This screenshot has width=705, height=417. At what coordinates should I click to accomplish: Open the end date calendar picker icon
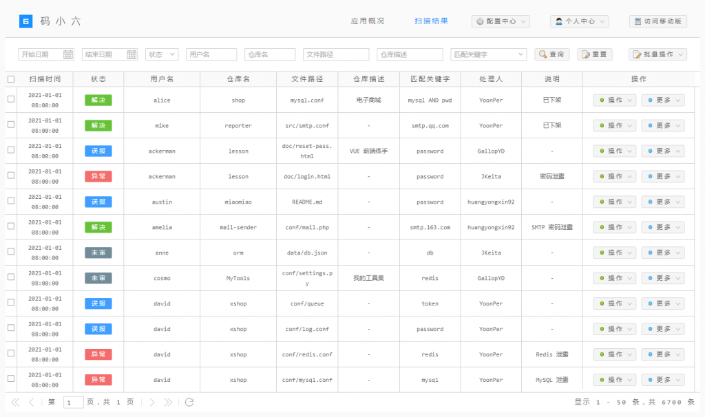[131, 54]
